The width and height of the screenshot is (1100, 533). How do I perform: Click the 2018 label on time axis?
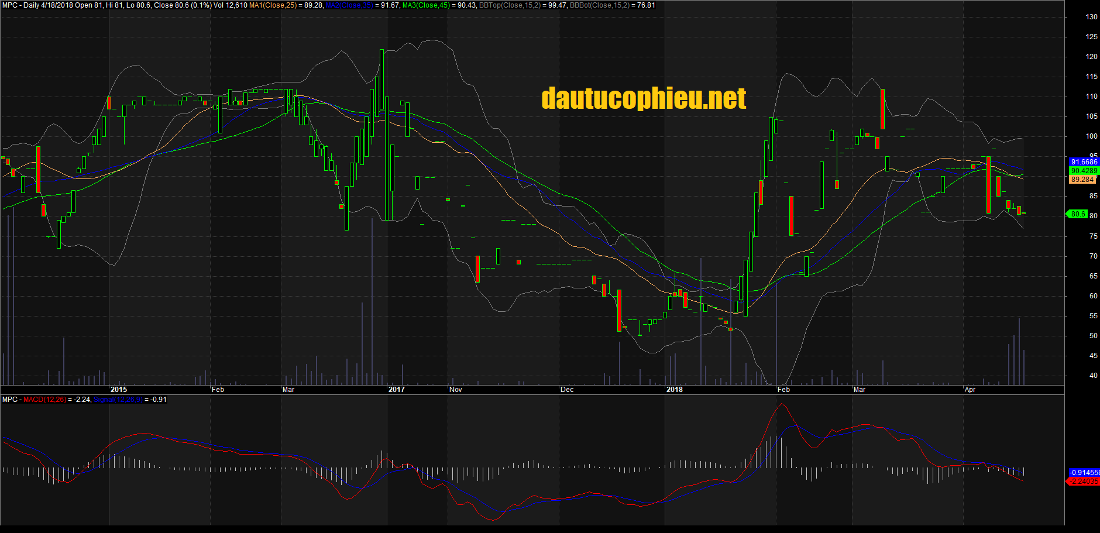tap(675, 390)
